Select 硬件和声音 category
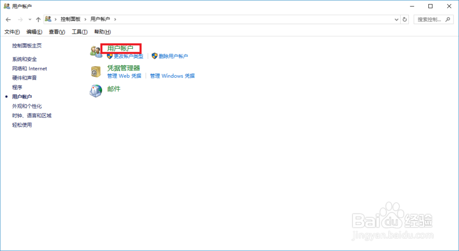 click(x=25, y=78)
